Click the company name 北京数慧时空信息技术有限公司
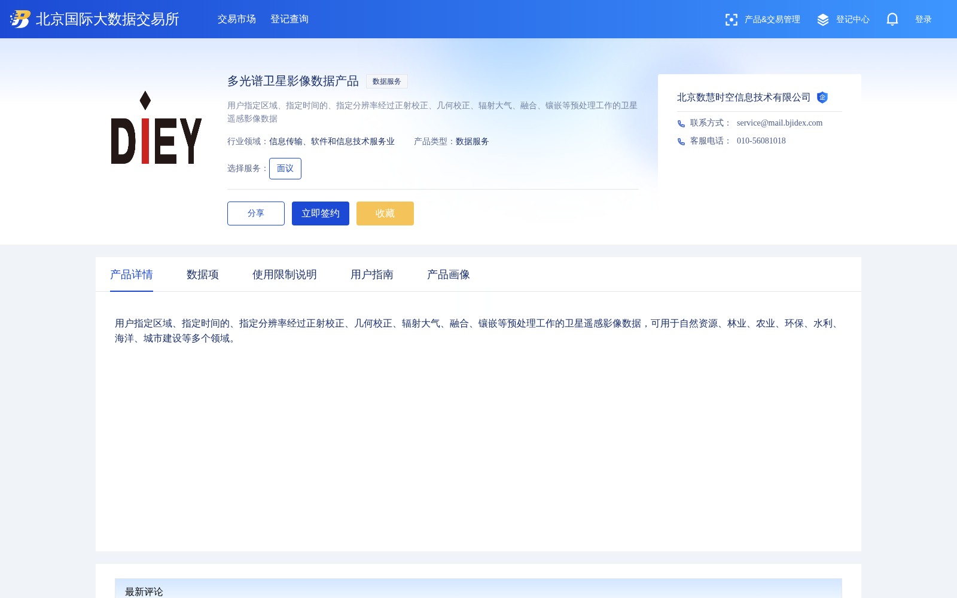957x598 pixels. click(x=743, y=97)
